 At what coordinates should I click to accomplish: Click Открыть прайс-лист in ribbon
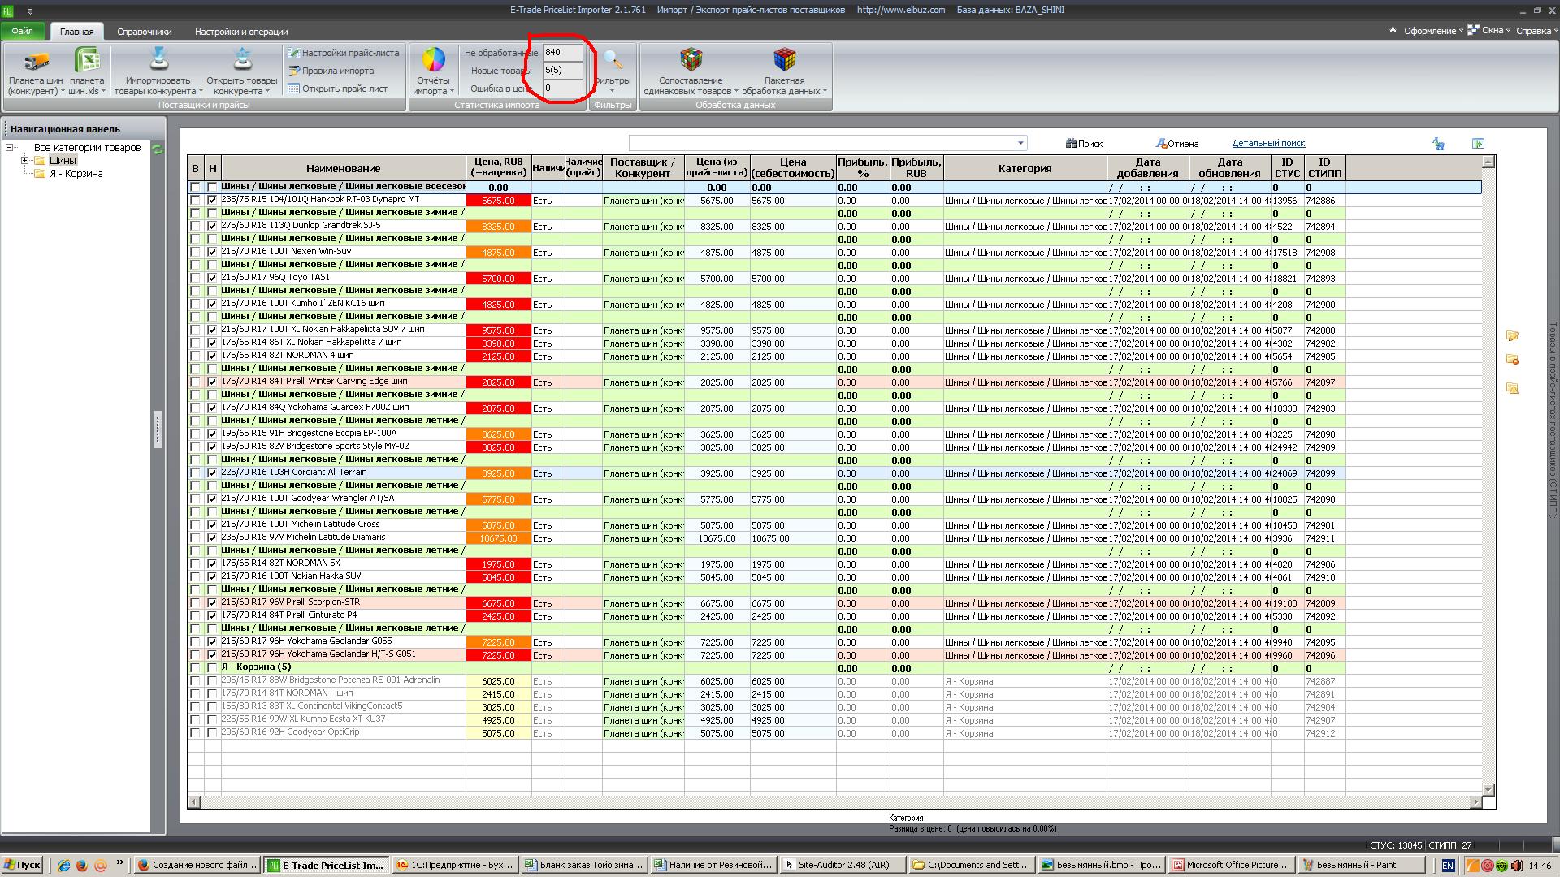click(338, 89)
